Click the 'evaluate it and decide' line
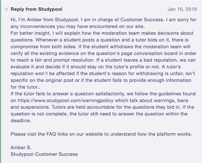The height and width of the screenshot is (163, 202). [x=96, y=67]
